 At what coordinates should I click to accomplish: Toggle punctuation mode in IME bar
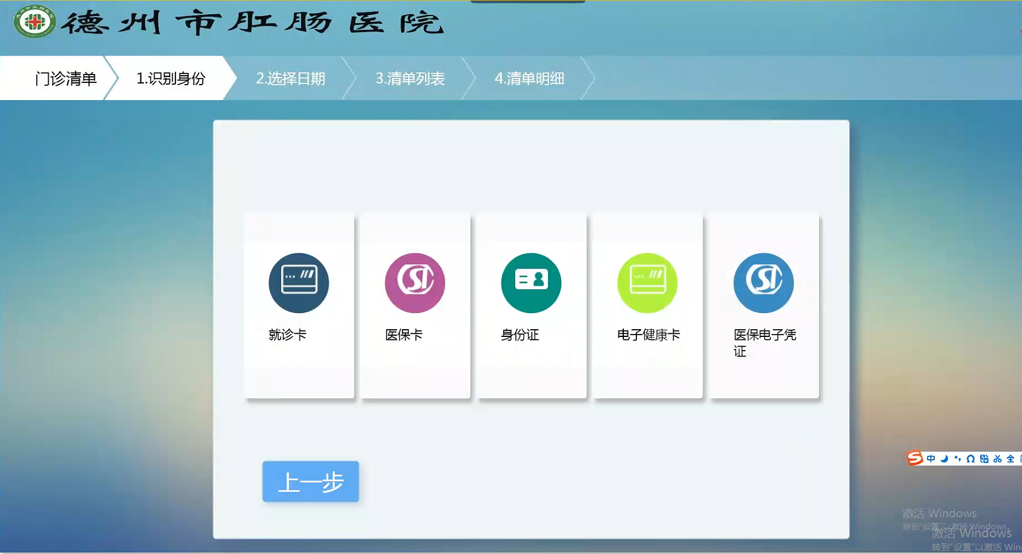[x=958, y=459]
